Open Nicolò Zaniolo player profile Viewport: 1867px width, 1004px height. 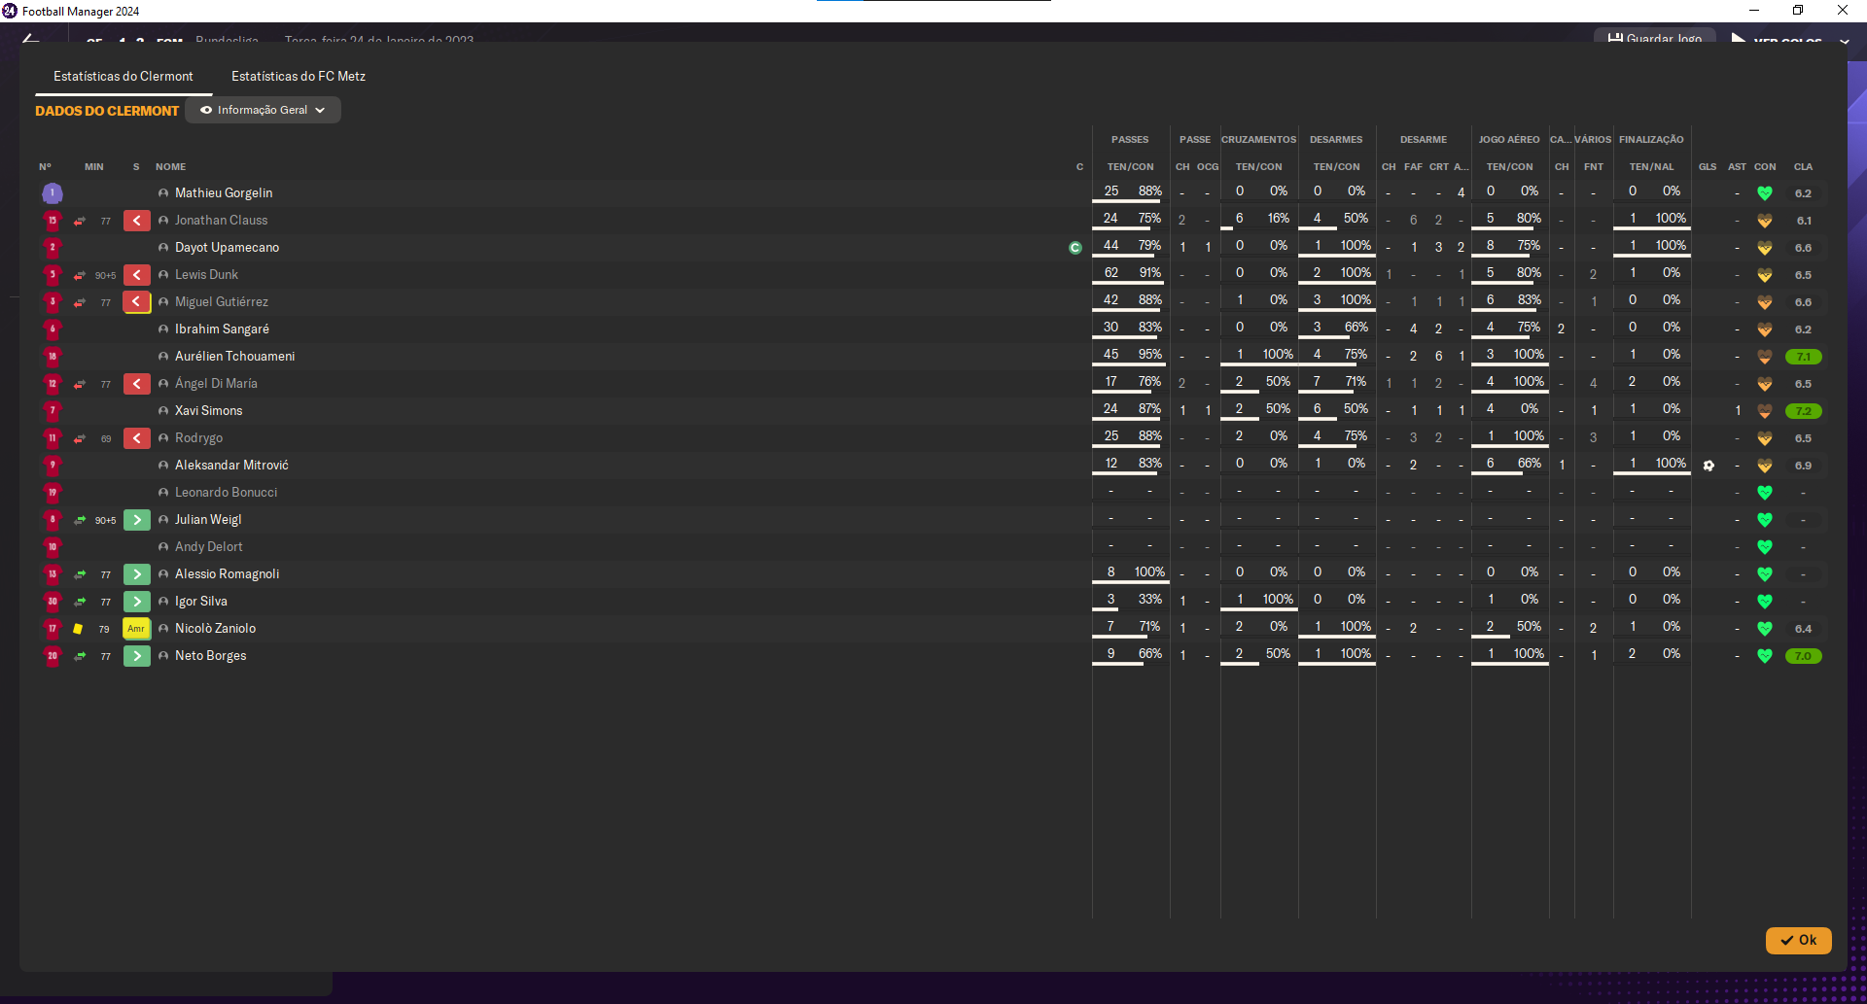215,629
